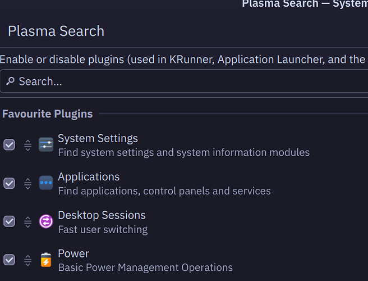
Task: Click the Power battery icon
Action: 46,260
